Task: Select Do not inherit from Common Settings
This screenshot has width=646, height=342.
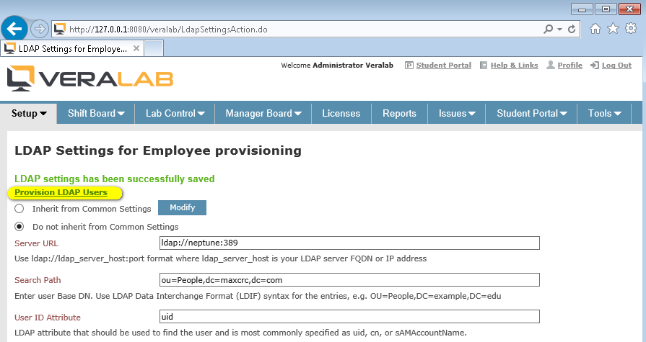Action: pos(19,227)
